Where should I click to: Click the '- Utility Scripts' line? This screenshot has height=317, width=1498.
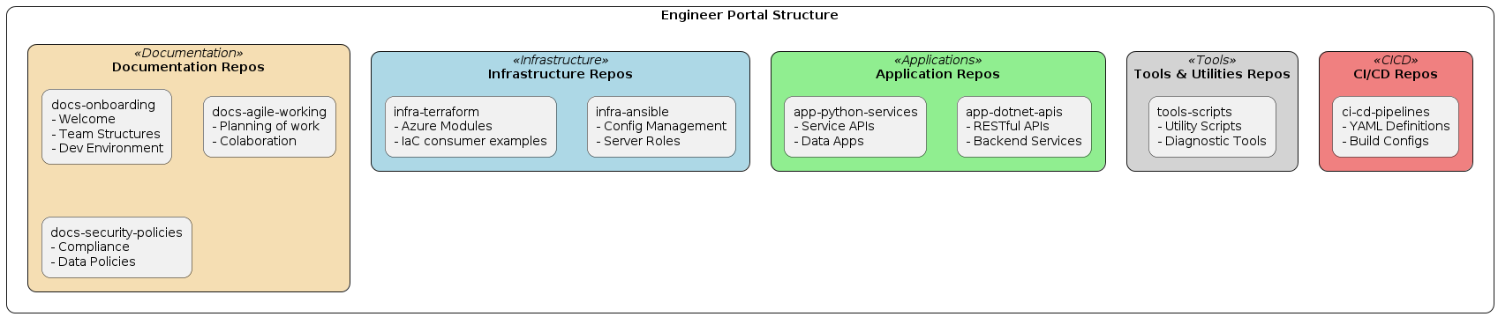[x=1200, y=126]
